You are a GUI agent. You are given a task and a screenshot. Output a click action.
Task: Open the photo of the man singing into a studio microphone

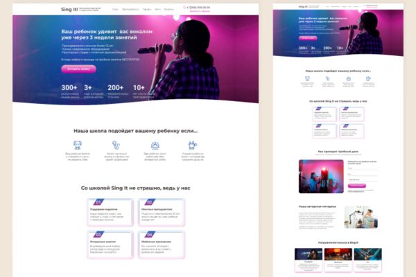[x=361, y=217]
